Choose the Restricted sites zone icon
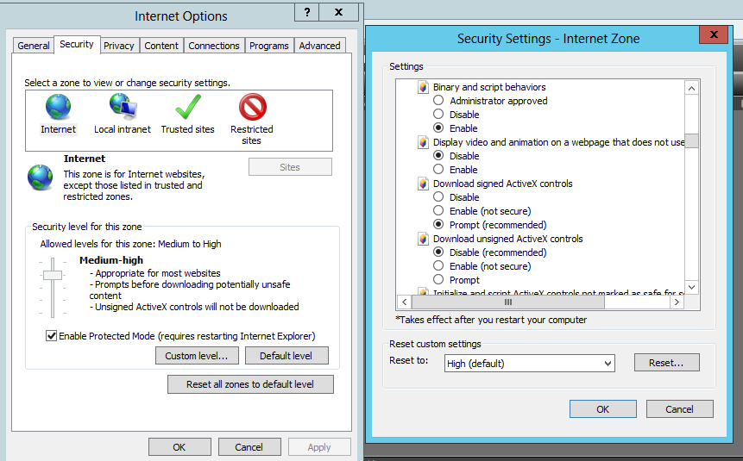 click(x=252, y=108)
